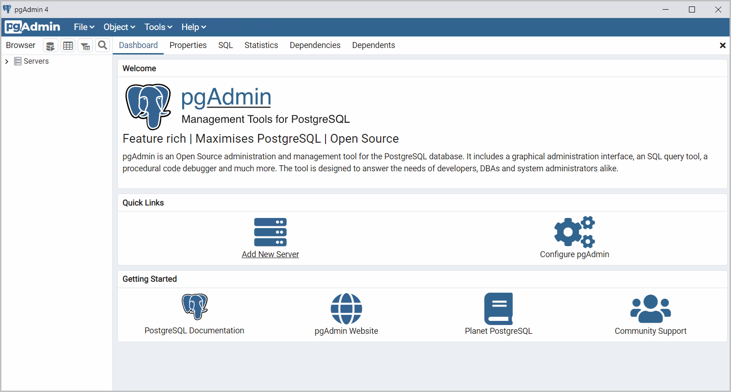The width and height of the screenshot is (731, 392).
Task: Open the Object menu dropdown
Action: point(119,27)
